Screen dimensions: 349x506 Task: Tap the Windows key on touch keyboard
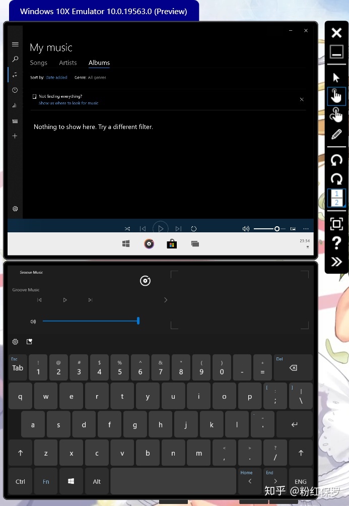72,481
